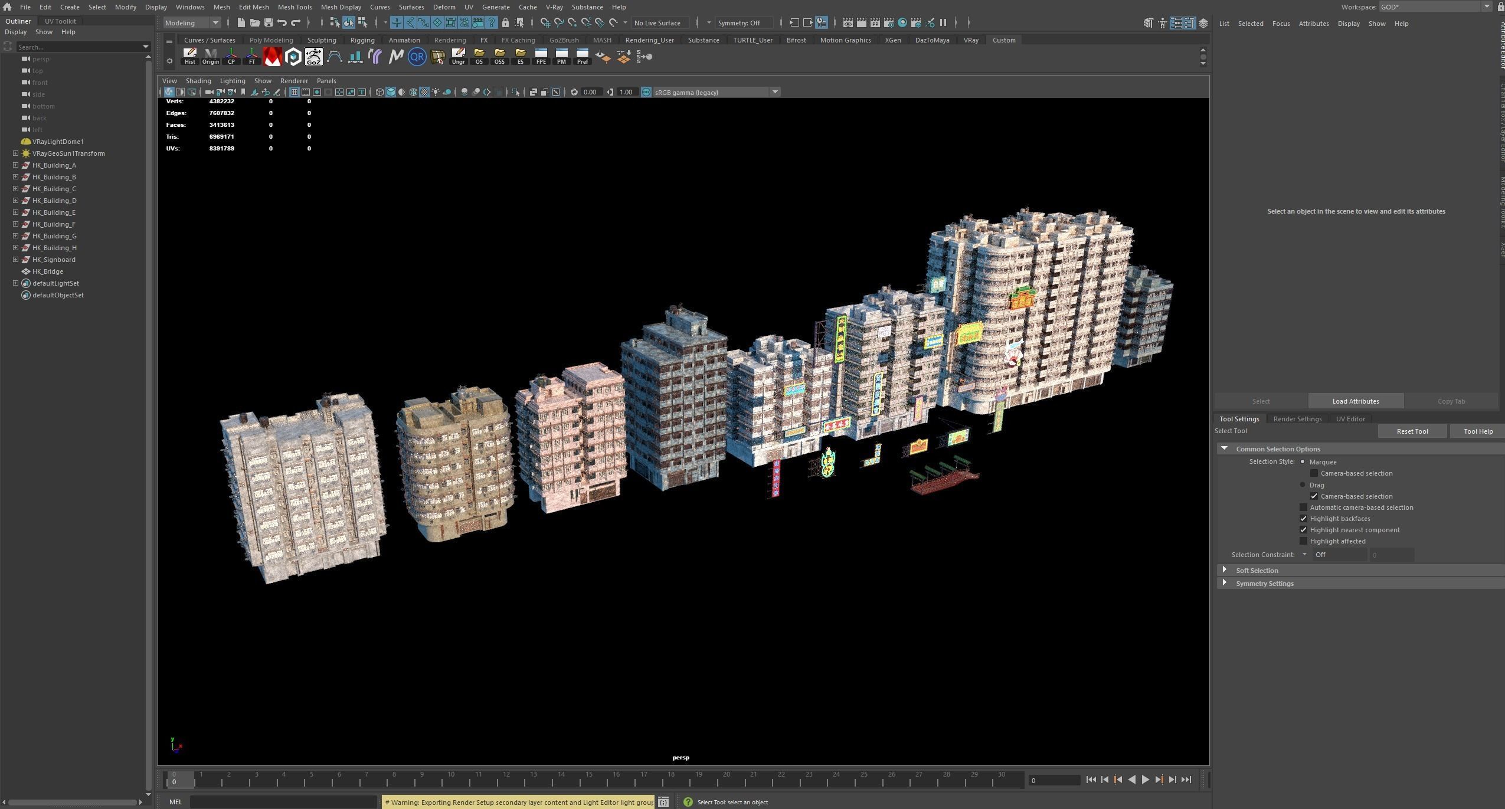1505x809 pixels.
Task: Click the Redo arrow icon
Action: click(x=296, y=22)
